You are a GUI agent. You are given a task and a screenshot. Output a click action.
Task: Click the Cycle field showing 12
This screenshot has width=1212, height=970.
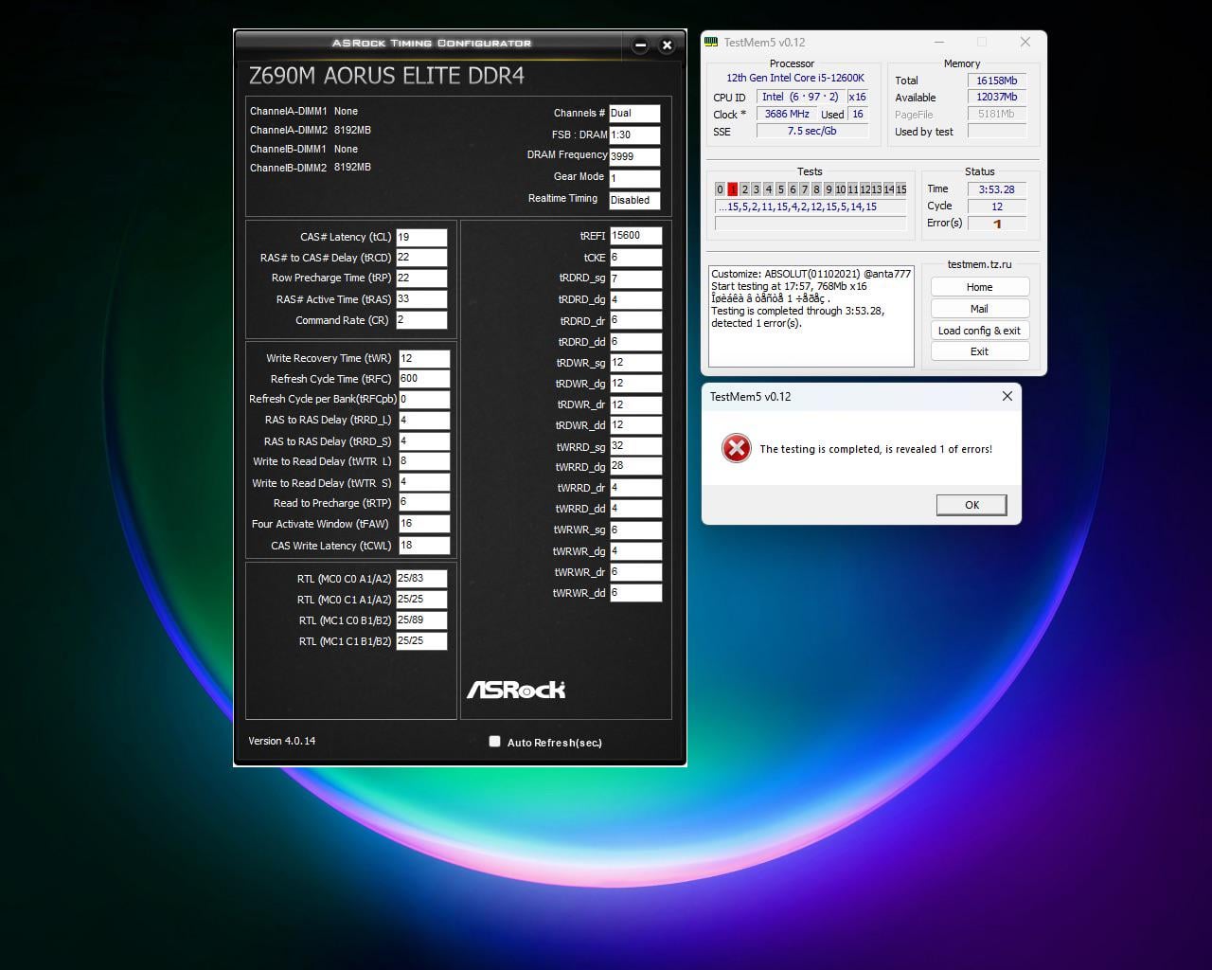pyautogui.click(x=997, y=207)
